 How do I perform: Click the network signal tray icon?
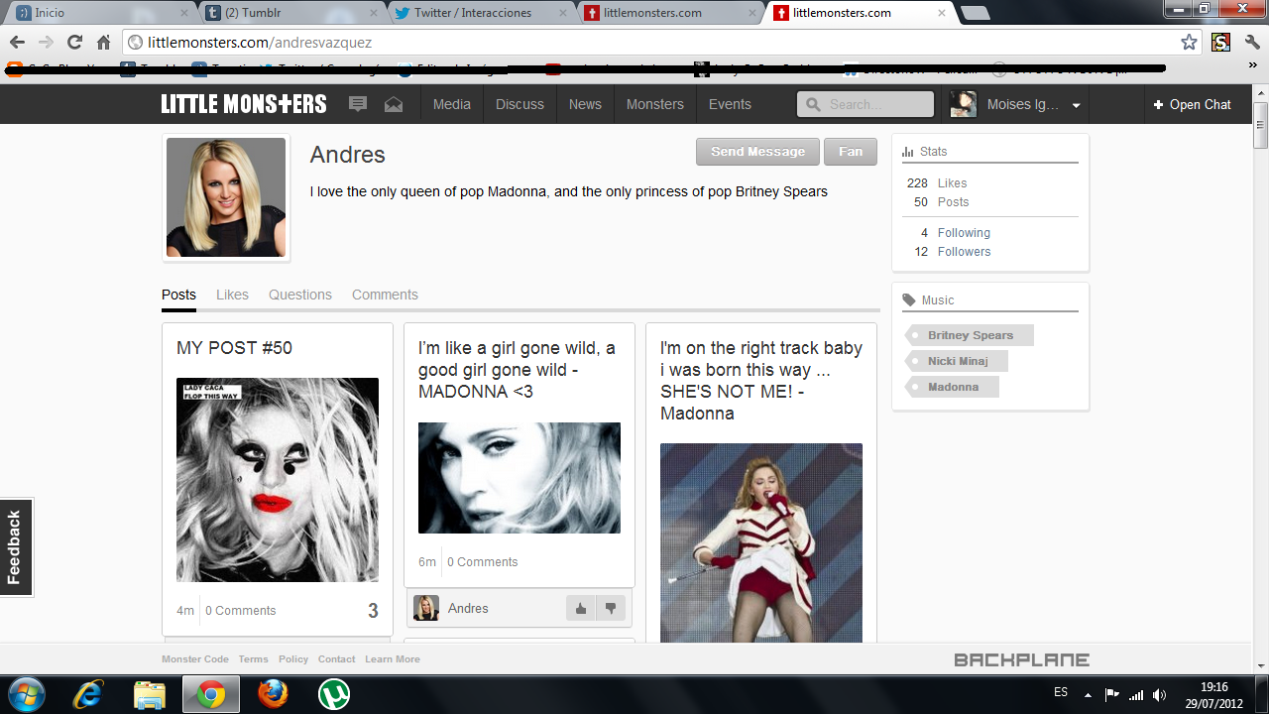pos(1136,694)
